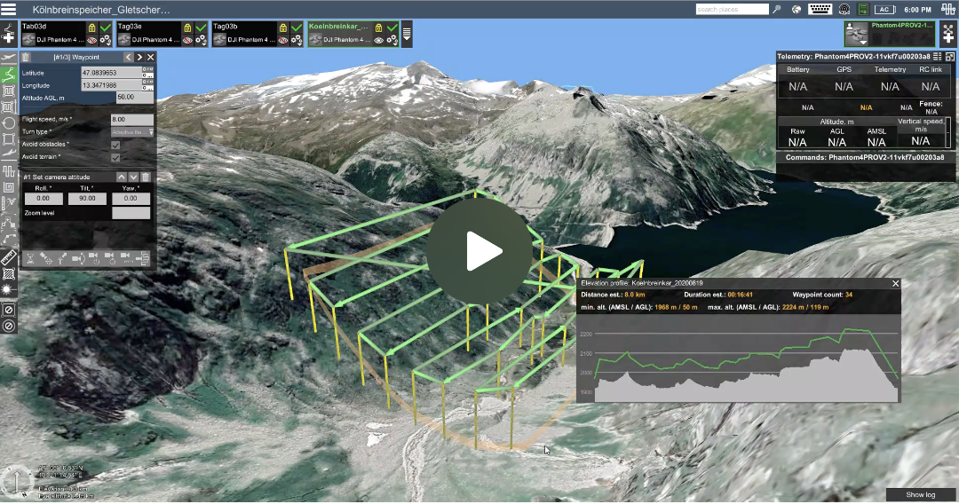Viewport: 959px width, 504px height.
Task: Expand the route cards list dropdown
Action: (407, 35)
